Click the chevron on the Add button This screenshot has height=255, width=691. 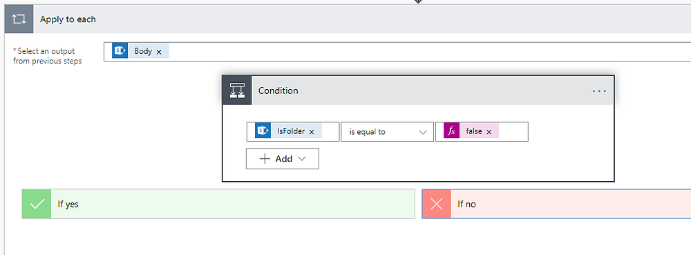(x=302, y=159)
